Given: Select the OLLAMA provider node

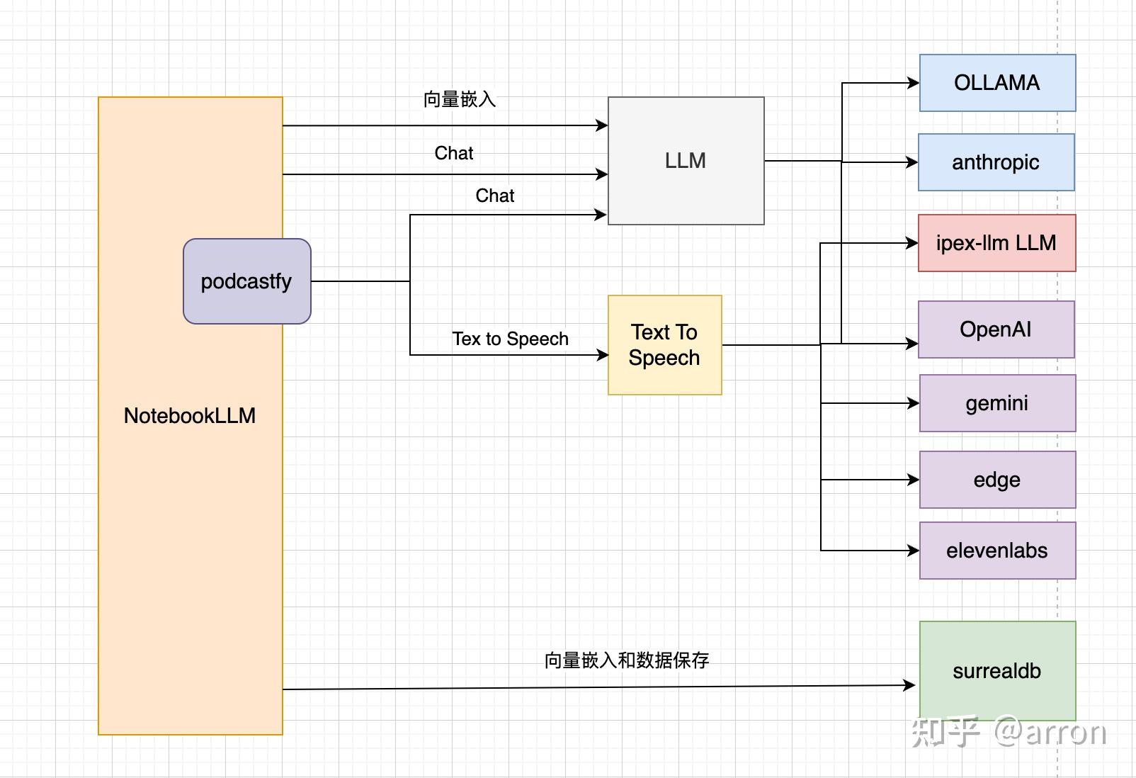Looking at the screenshot, I should coord(996,83).
